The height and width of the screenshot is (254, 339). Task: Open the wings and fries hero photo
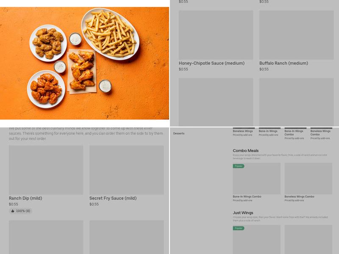coord(84,63)
